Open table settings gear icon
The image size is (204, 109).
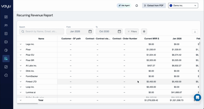pyautogui.click(x=144, y=32)
